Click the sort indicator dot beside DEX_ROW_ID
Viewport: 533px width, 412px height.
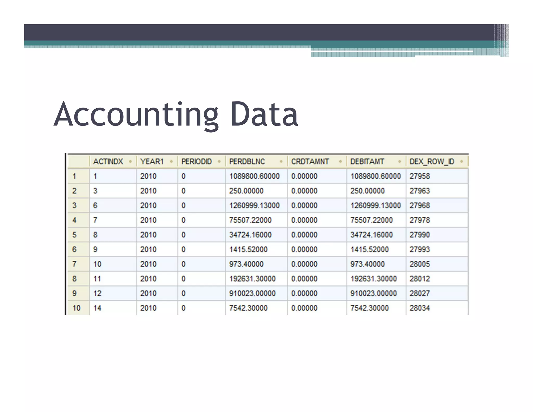coord(461,161)
